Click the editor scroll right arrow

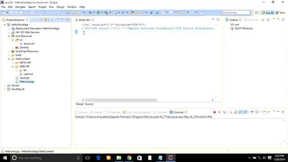(x=213, y=100)
